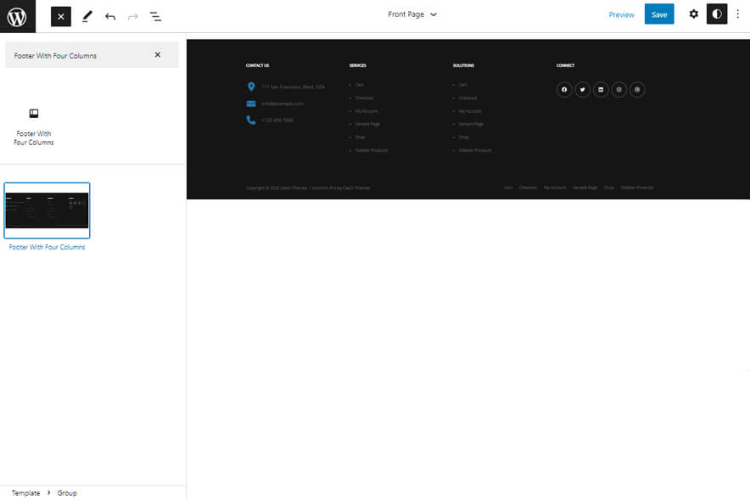750x499 pixels.
Task: Click the Save button
Action: (659, 14)
